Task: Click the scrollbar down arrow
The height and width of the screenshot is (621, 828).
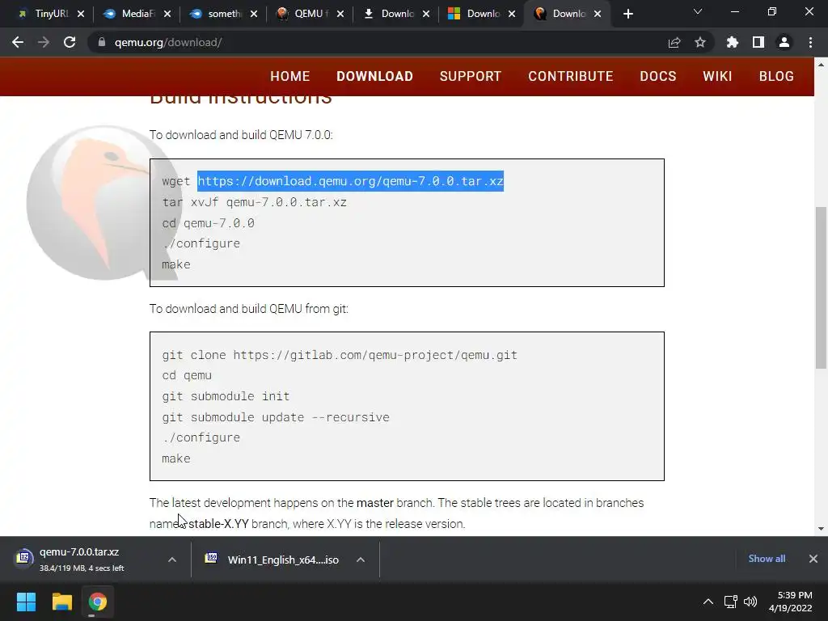Action: click(821, 529)
